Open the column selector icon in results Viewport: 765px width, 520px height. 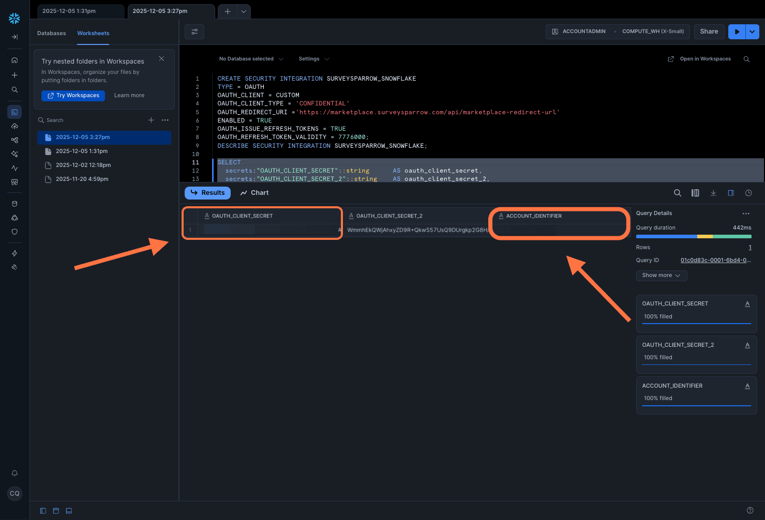tap(695, 193)
